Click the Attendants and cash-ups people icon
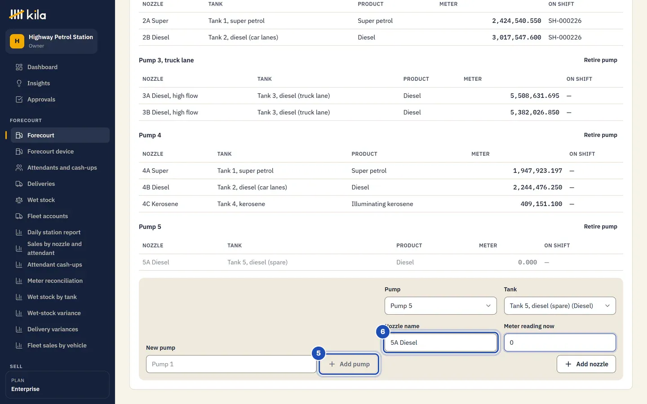Image resolution: width=647 pixels, height=404 pixels. pos(19,167)
